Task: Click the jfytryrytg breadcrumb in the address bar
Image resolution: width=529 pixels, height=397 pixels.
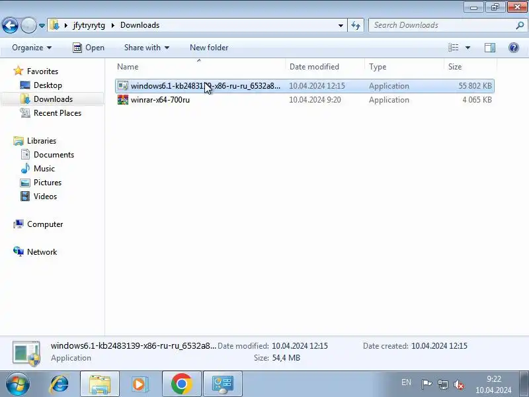Action: tap(89, 25)
